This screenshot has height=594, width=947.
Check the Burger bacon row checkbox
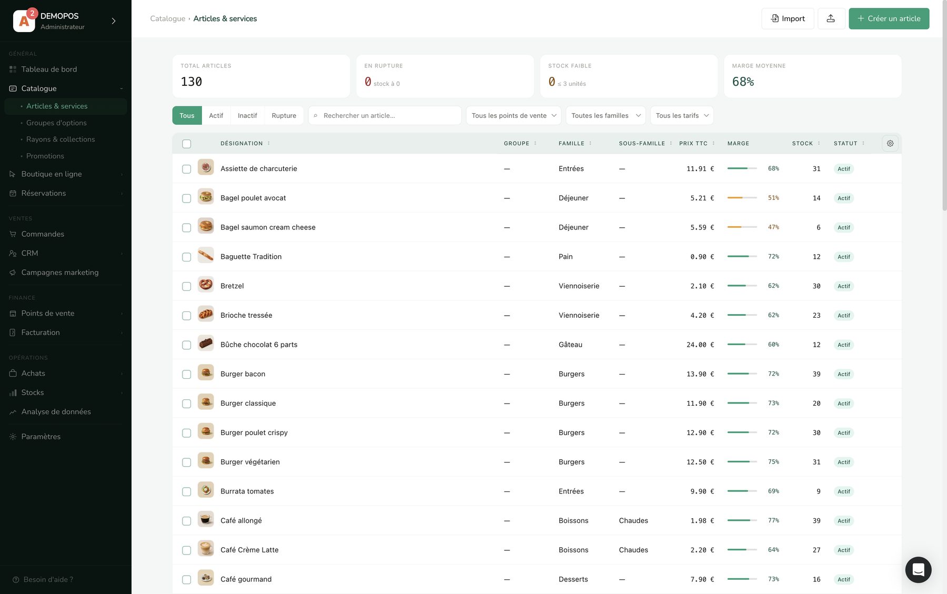[187, 374]
